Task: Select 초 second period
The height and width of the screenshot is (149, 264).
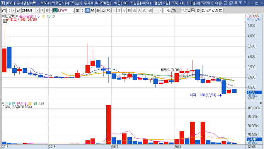Action: [103, 10]
